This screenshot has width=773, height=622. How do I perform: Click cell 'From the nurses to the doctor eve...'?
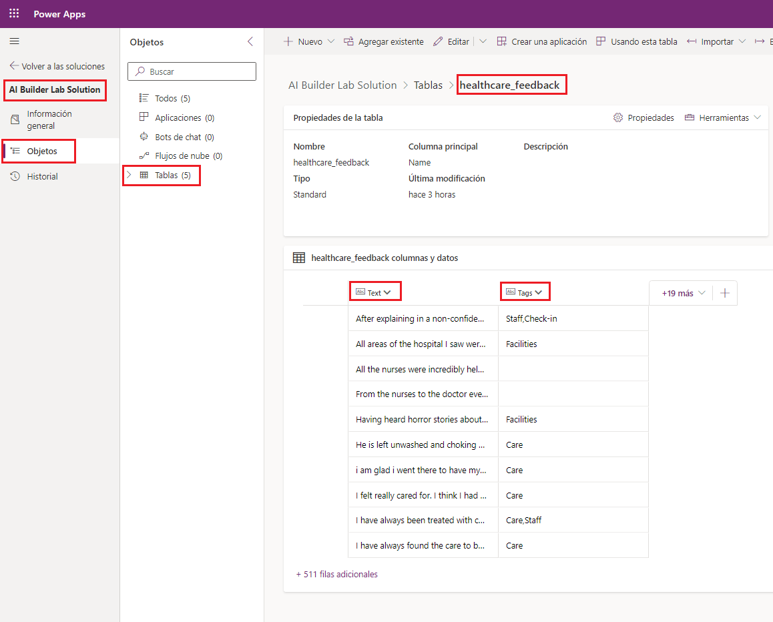tap(423, 394)
